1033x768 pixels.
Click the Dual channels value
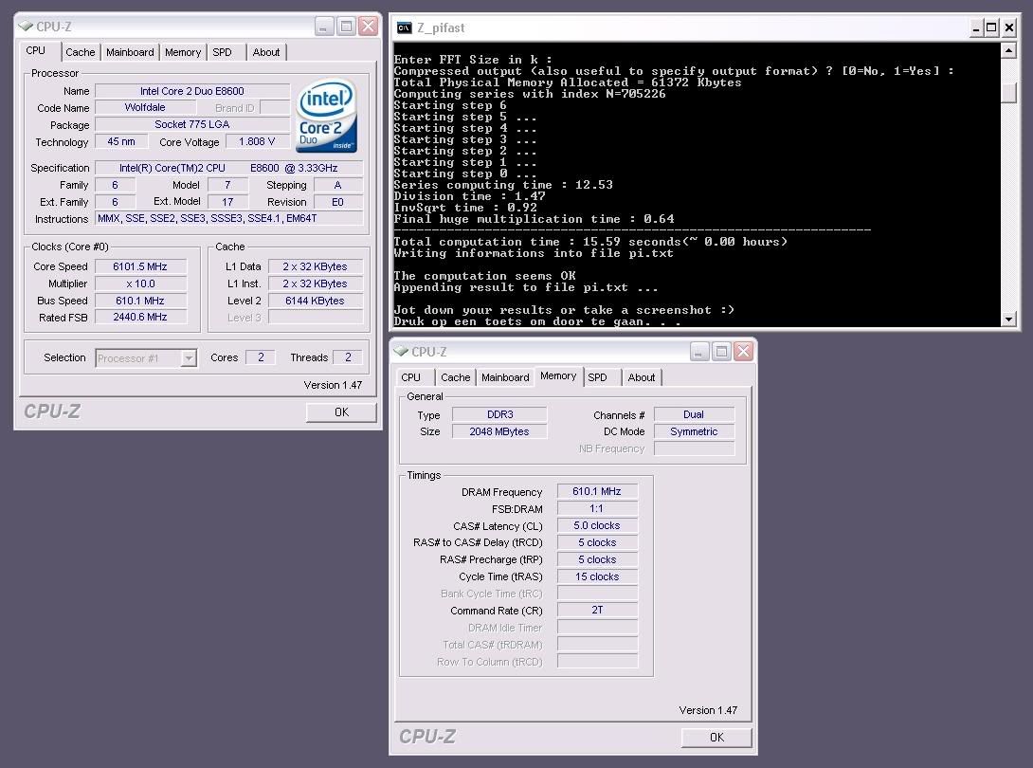694,414
